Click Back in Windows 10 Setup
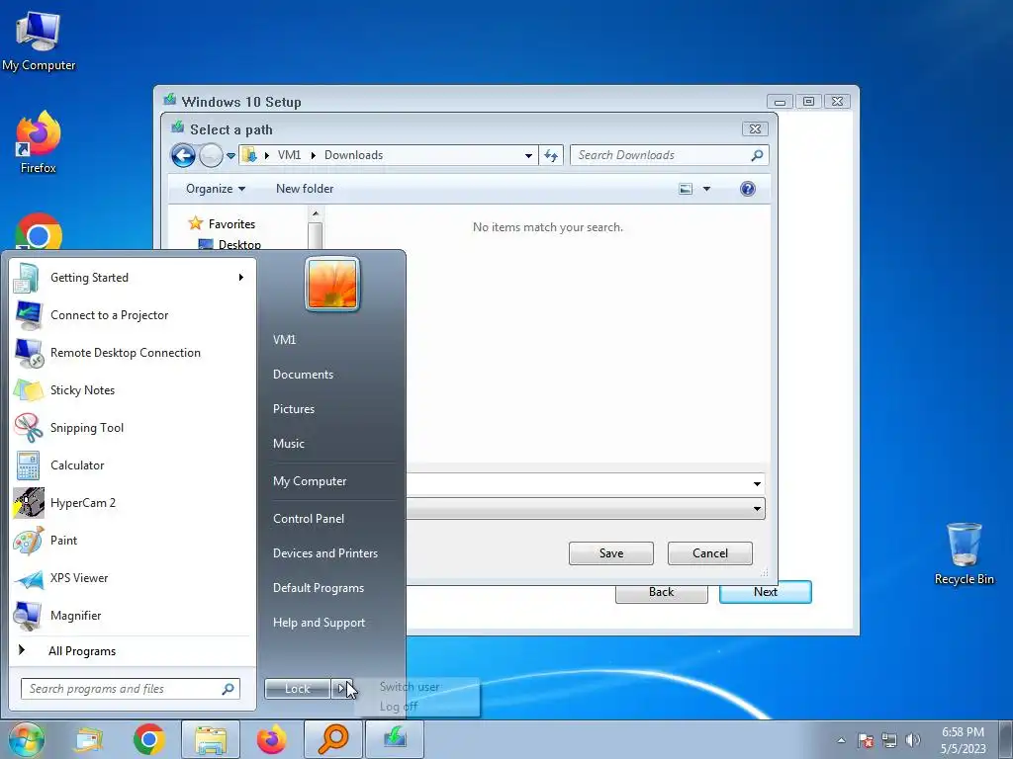1013x759 pixels. [661, 593]
